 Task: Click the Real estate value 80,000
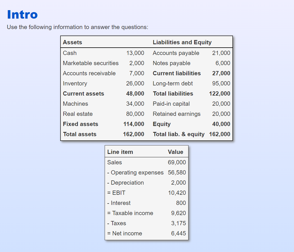tap(137, 114)
